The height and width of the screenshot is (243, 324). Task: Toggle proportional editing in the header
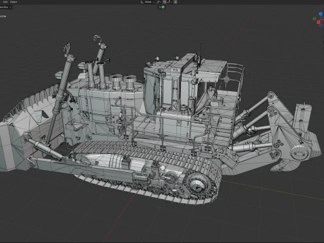click(175, 2)
